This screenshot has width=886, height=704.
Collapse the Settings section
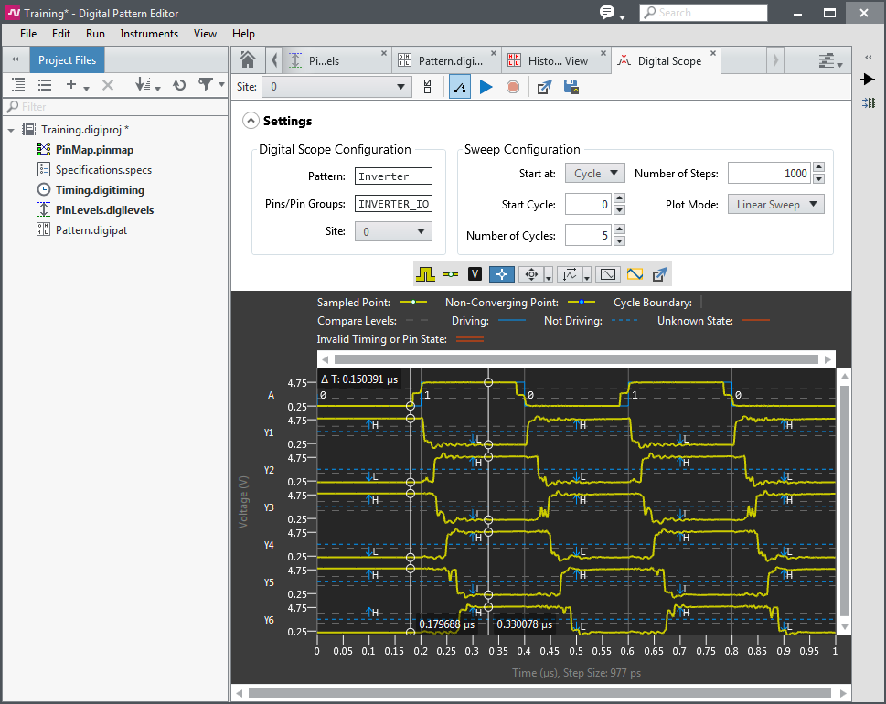251,121
